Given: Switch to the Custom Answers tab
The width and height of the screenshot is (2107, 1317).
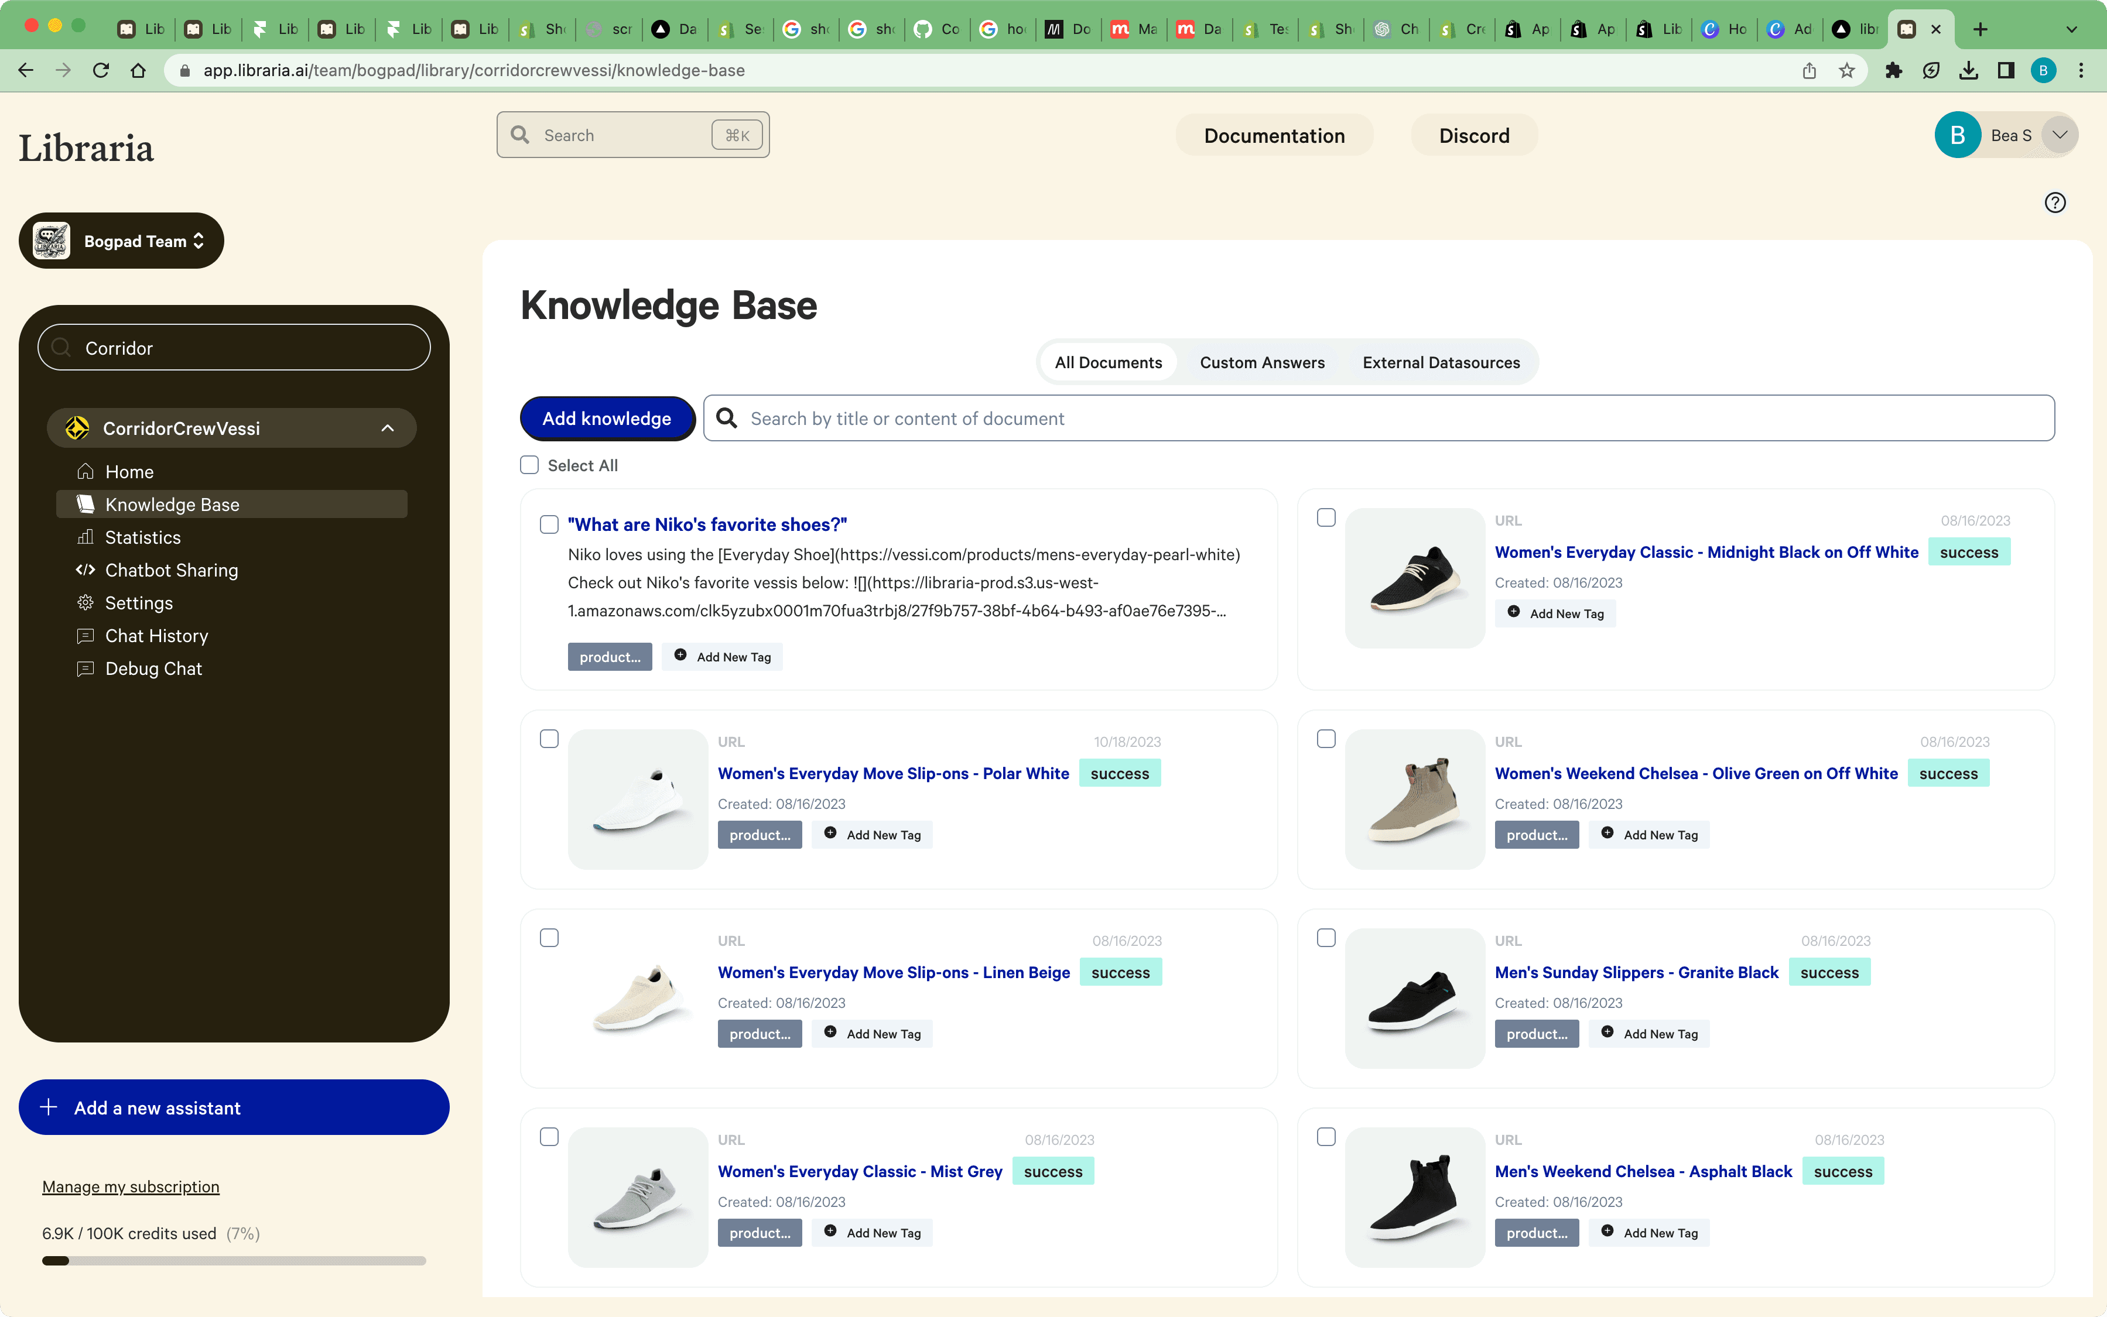Looking at the screenshot, I should coord(1261,362).
